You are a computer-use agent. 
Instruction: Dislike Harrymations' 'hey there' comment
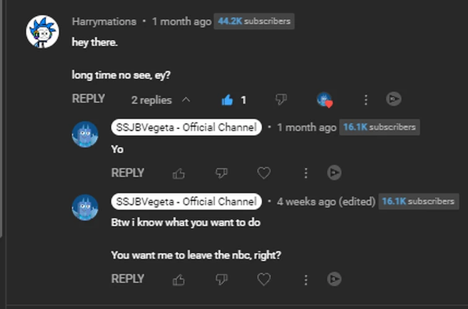tap(281, 99)
